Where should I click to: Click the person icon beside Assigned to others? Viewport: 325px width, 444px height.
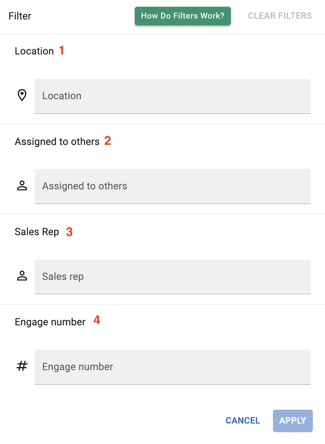pos(22,186)
